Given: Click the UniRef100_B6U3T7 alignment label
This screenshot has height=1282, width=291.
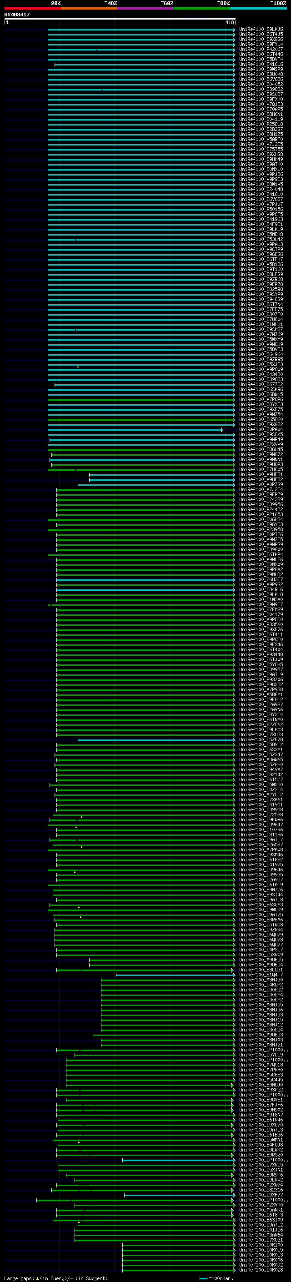Looking at the screenshot, I should (261, 579).
